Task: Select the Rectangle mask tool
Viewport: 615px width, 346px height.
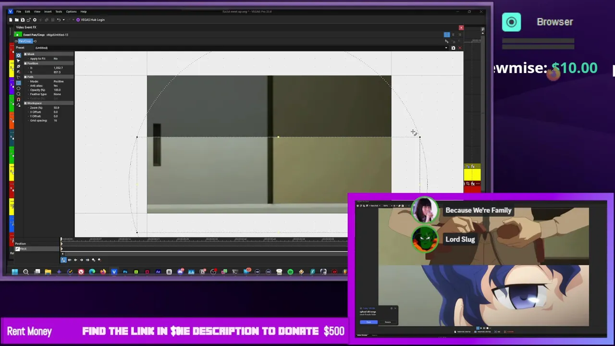Action: coord(18,83)
